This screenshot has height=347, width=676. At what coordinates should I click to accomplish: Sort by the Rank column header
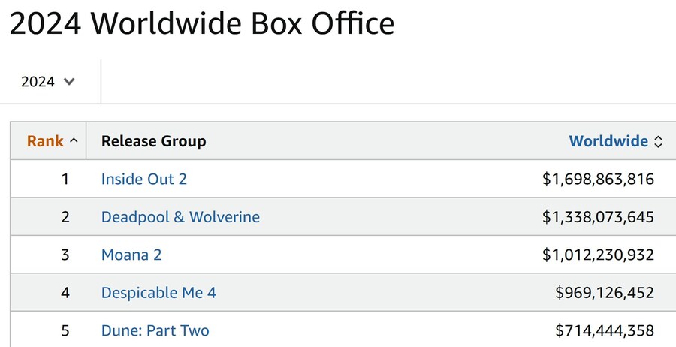point(45,141)
